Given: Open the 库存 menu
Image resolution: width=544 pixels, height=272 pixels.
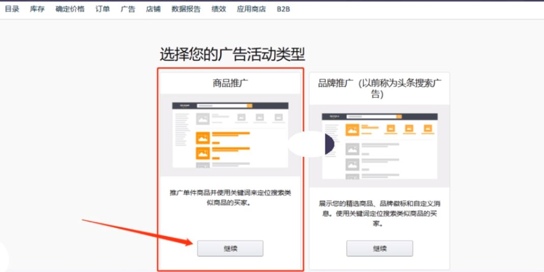Looking at the screenshot, I should pos(37,9).
